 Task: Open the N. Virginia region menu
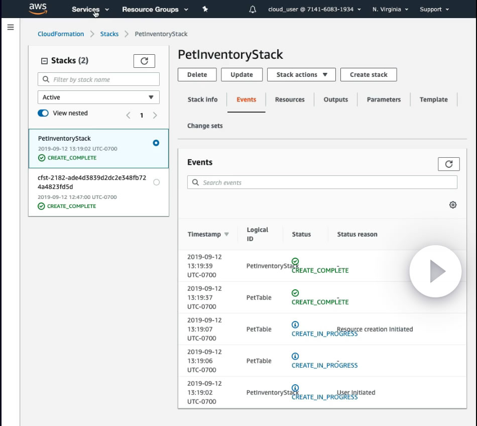[x=390, y=9]
